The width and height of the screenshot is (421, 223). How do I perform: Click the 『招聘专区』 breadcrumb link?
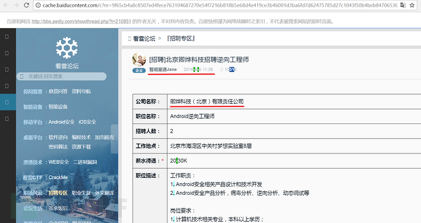181,38
